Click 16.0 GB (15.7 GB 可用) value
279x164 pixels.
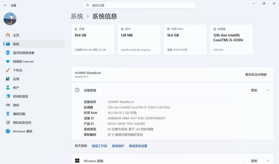coord(122,113)
